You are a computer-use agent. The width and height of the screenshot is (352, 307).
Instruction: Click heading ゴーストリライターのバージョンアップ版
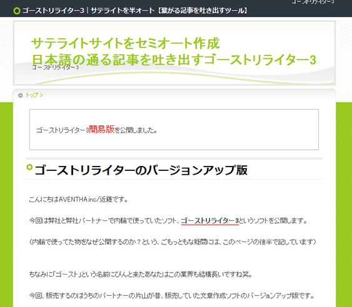(141, 170)
